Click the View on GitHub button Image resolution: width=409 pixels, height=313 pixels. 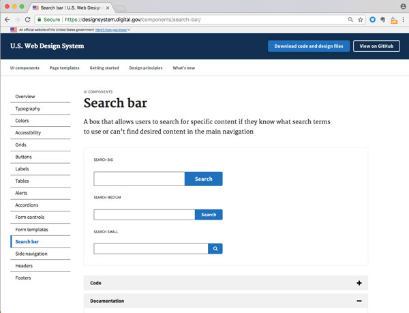(x=376, y=46)
